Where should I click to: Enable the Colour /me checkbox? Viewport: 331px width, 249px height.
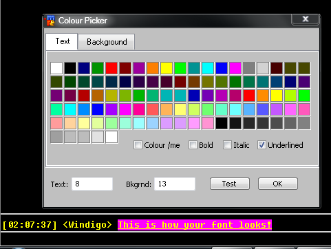[138, 145]
